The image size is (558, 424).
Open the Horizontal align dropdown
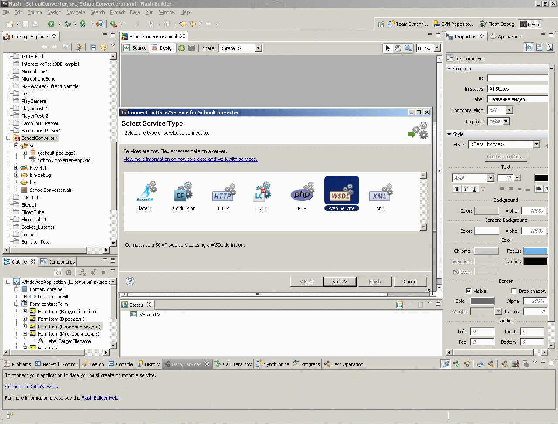[509, 110]
